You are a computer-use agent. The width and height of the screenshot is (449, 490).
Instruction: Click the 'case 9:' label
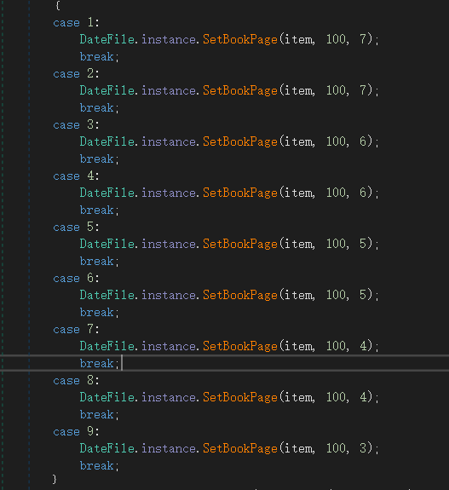76,431
